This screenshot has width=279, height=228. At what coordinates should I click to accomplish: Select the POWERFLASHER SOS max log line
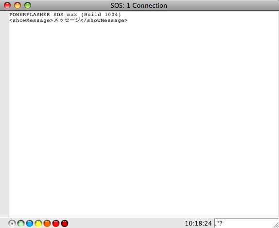[x=65, y=15]
